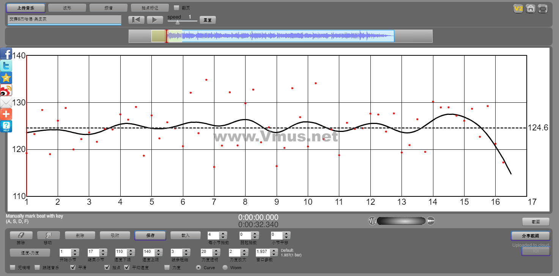Image resolution: width=559 pixels, height=276 pixels.
Task: Enable the 翻页 page-turn checkbox
Action: (x=176, y=8)
